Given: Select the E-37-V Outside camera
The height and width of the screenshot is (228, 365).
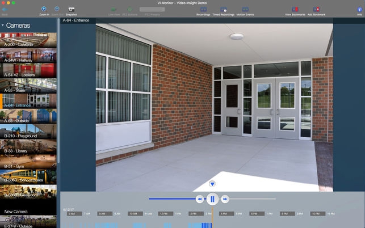Looking at the screenshot, I should click(x=28, y=222).
